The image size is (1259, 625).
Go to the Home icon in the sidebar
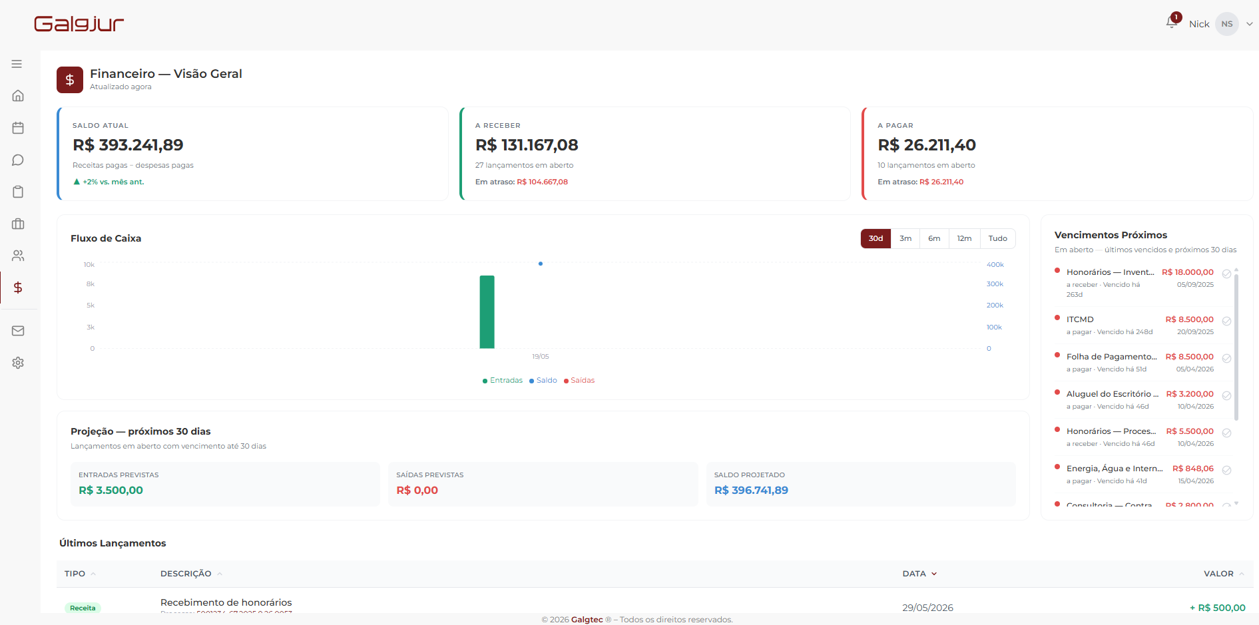(18, 96)
